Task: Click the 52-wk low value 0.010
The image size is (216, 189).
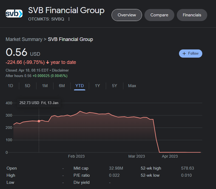Action: [186, 175]
